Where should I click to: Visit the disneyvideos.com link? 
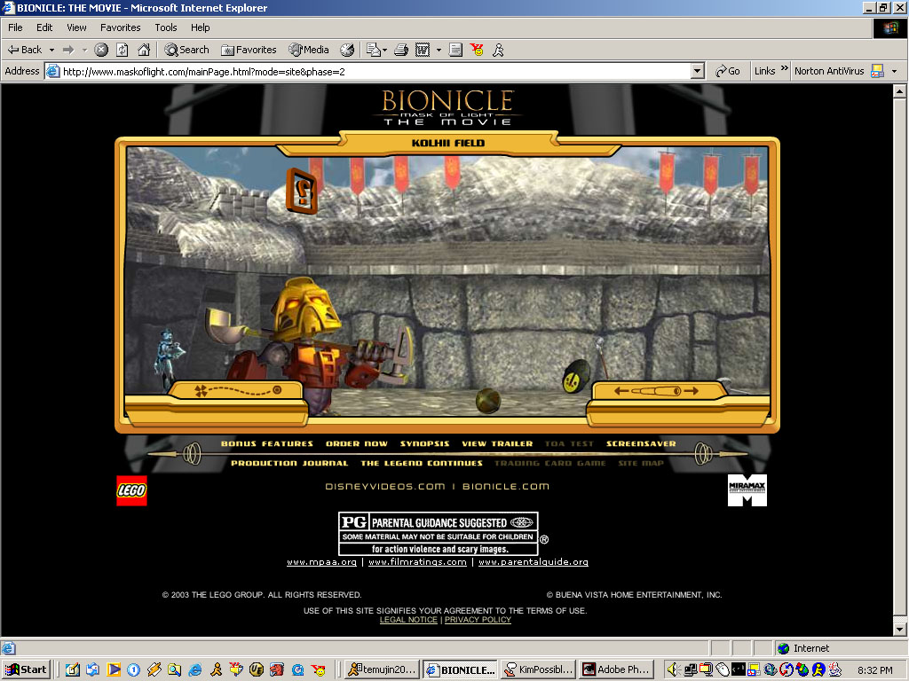385,487
